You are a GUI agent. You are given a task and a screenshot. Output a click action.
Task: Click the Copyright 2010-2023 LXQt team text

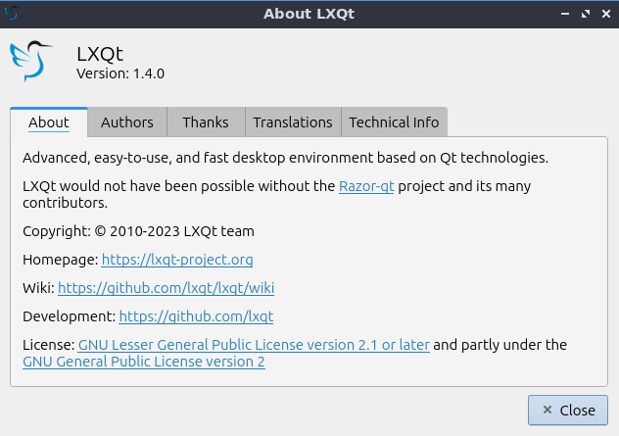coord(138,231)
